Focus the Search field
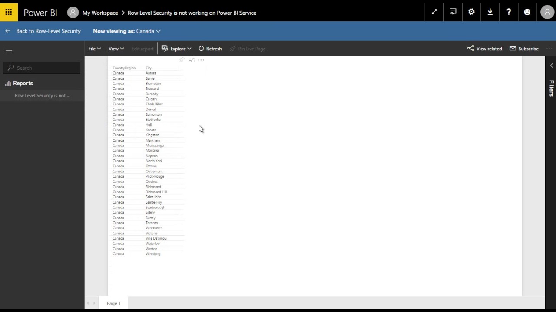The image size is (556, 312). 42,68
